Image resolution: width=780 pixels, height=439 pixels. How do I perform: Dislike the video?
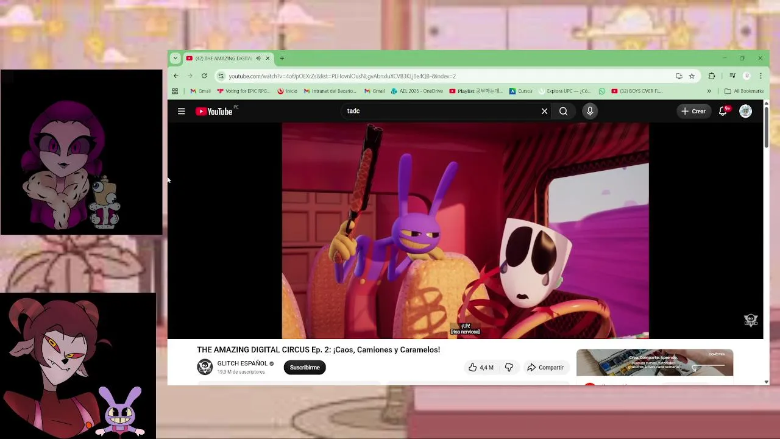(509, 367)
